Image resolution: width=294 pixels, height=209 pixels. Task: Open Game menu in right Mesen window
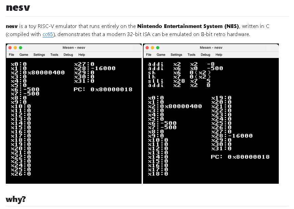(x=161, y=55)
